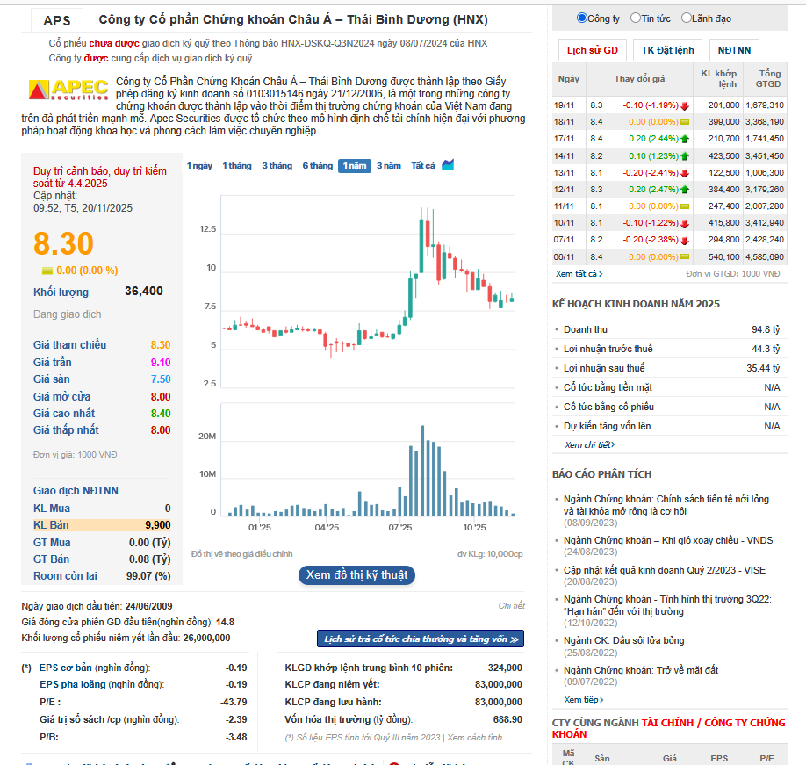
Task: Click Giá trần value 9.10
Action: (161, 363)
